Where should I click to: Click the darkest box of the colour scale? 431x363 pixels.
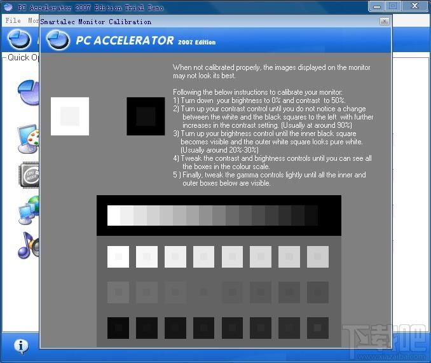pos(311,216)
